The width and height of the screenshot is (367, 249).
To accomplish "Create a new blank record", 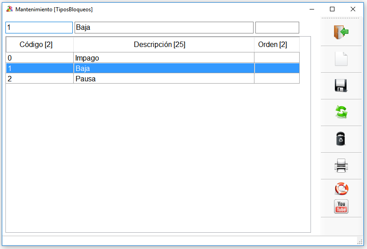I will [x=341, y=59].
